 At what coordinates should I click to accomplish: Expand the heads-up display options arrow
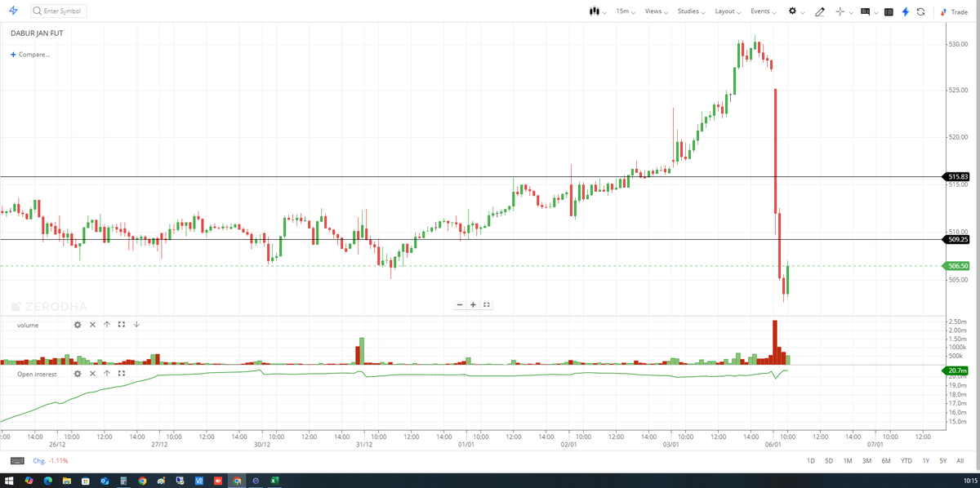point(876,12)
